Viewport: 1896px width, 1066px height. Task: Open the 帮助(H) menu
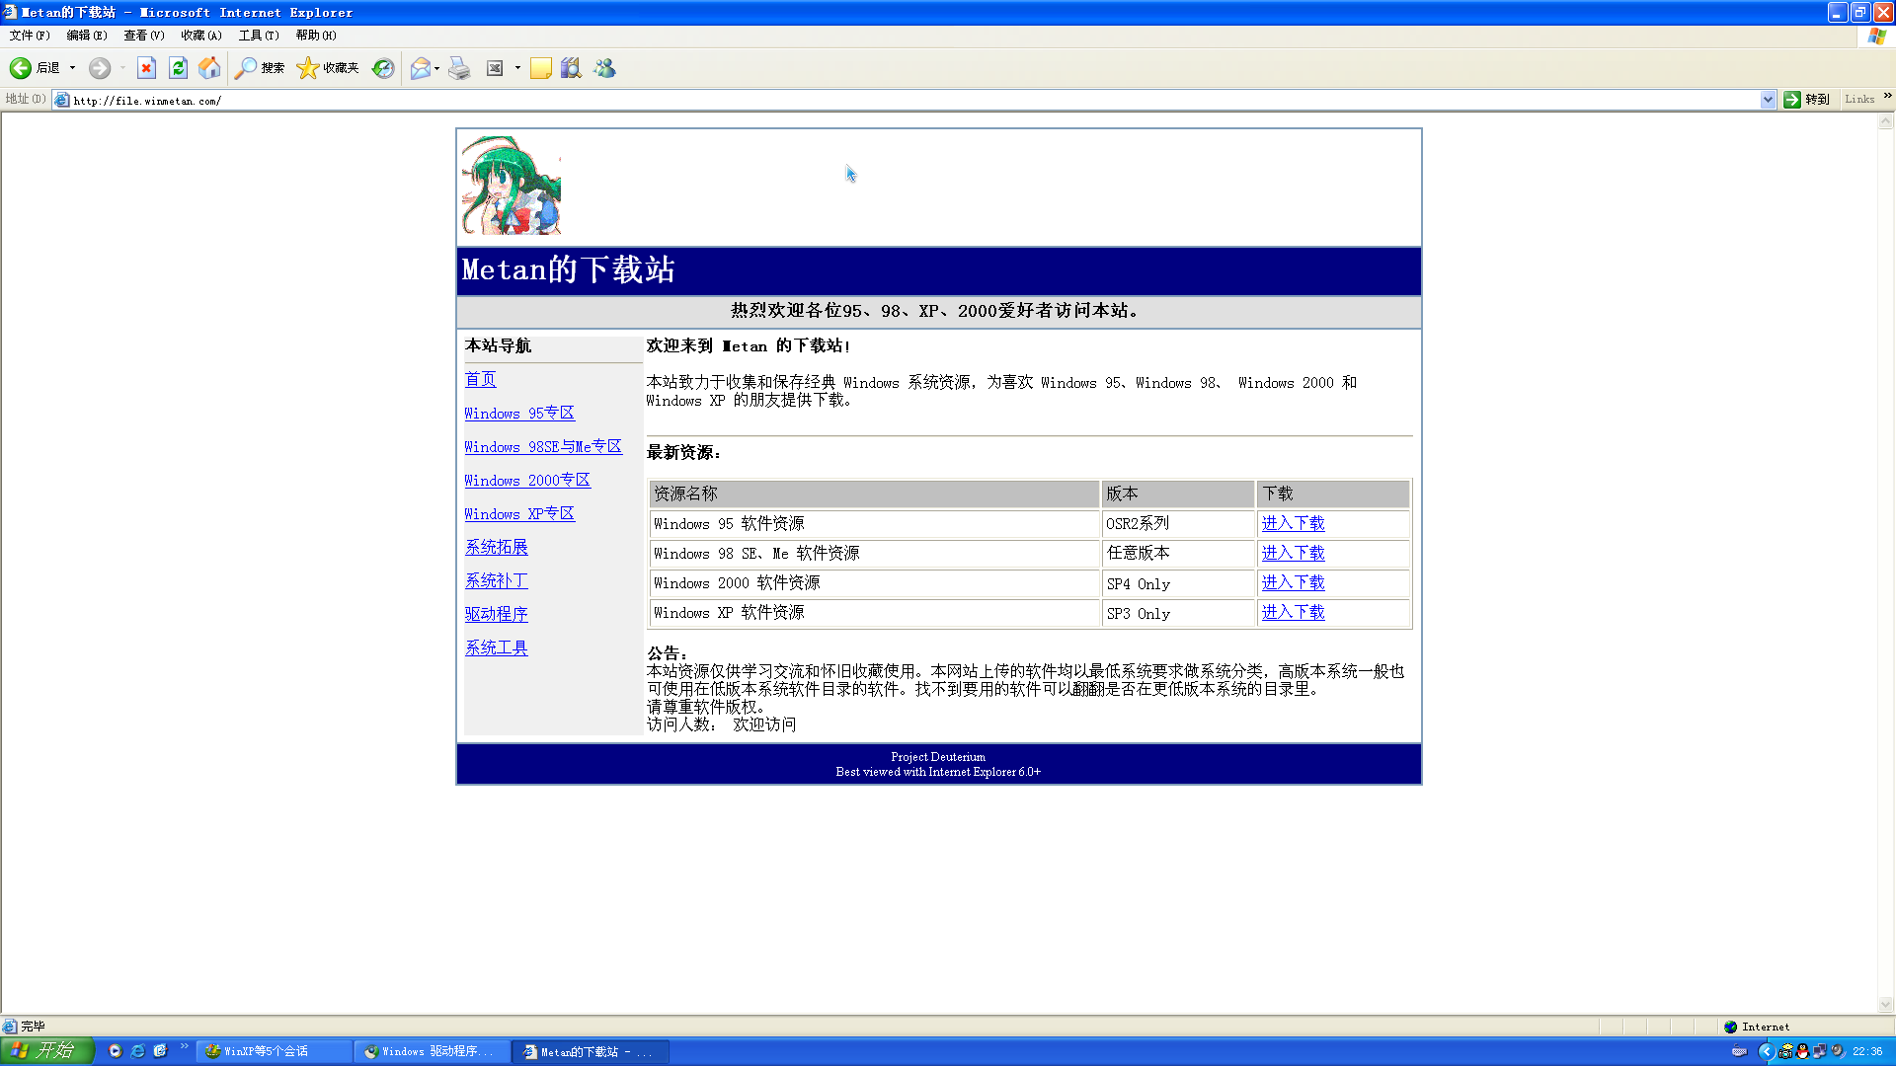(316, 36)
